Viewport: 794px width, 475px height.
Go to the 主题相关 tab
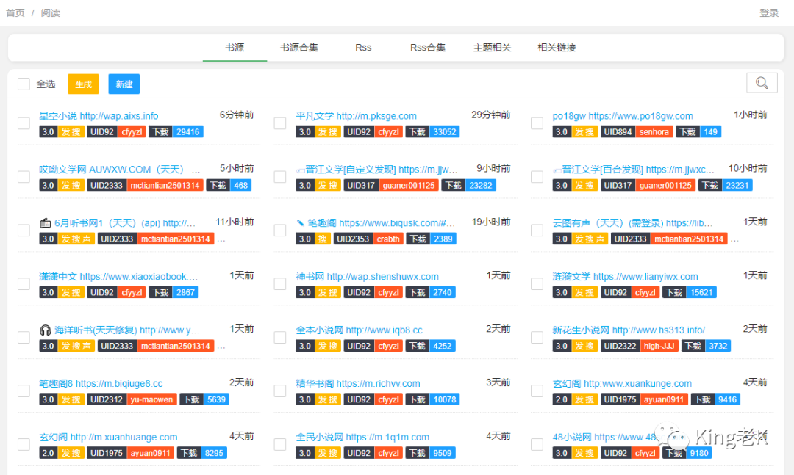click(x=492, y=48)
